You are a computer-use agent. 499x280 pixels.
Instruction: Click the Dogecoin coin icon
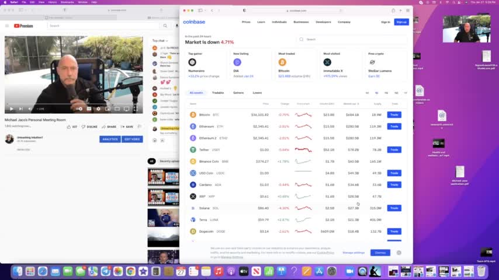193,232
